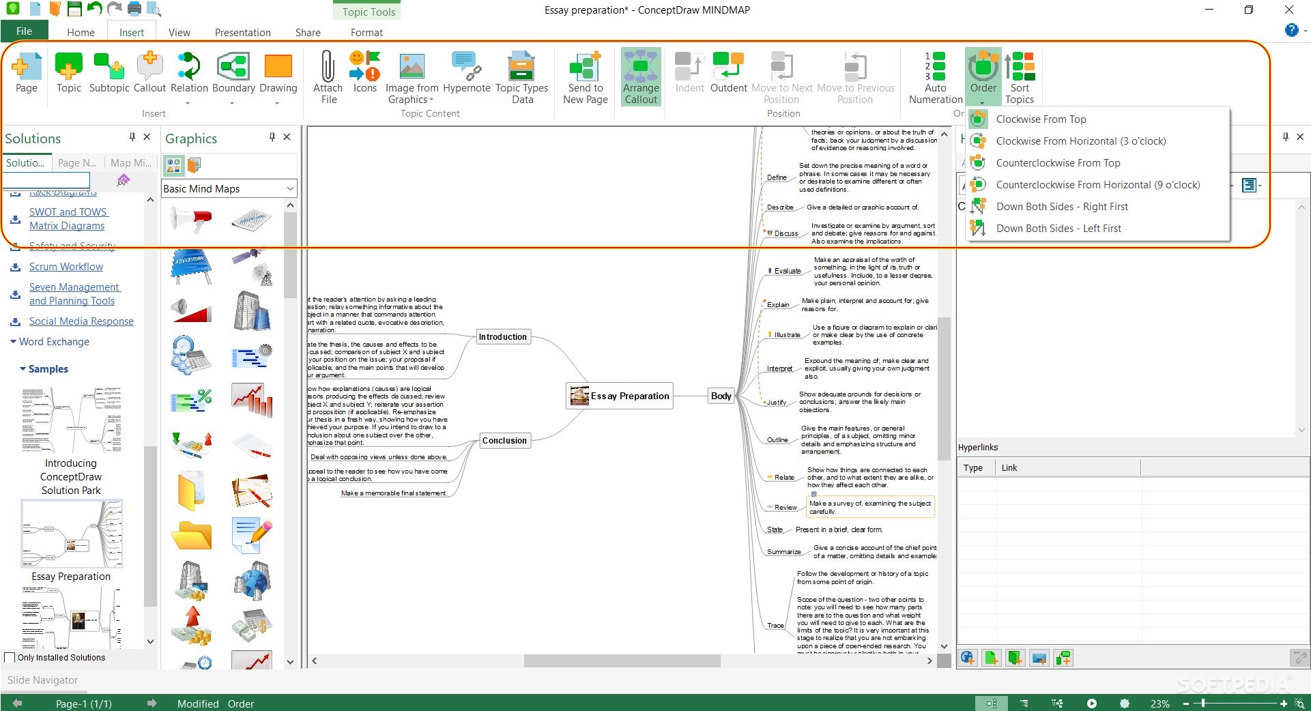Image resolution: width=1311 pixels, height=711 pixels.
Task: Open the Home ribbon tab
Action: point(81,32)
